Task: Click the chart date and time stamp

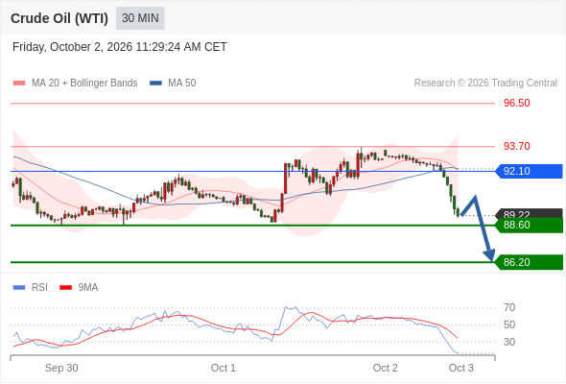Action: click(120, 47)
